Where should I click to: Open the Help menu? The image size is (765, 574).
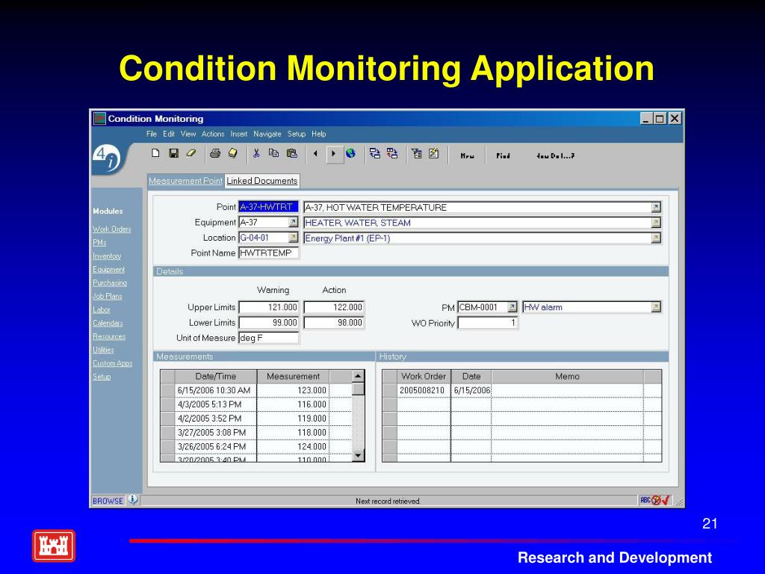318,134
